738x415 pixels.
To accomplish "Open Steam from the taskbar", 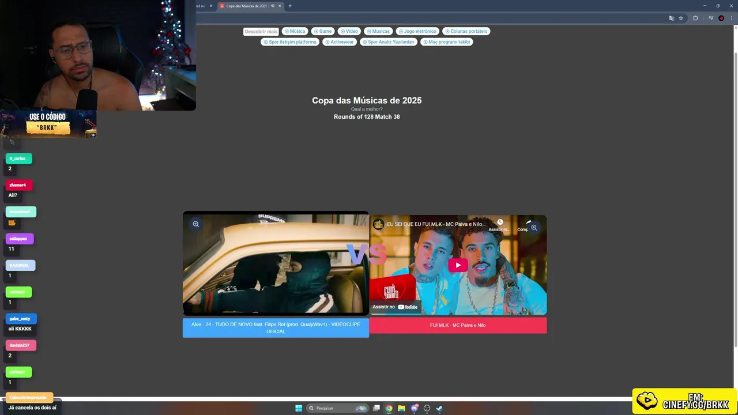I will 439,408.
